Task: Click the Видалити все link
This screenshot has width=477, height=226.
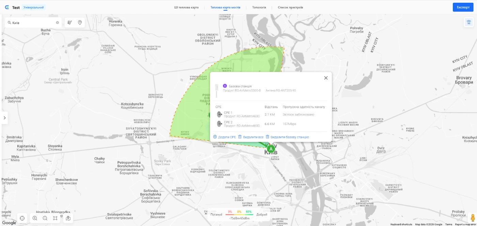Action: (x=251, y=137)
